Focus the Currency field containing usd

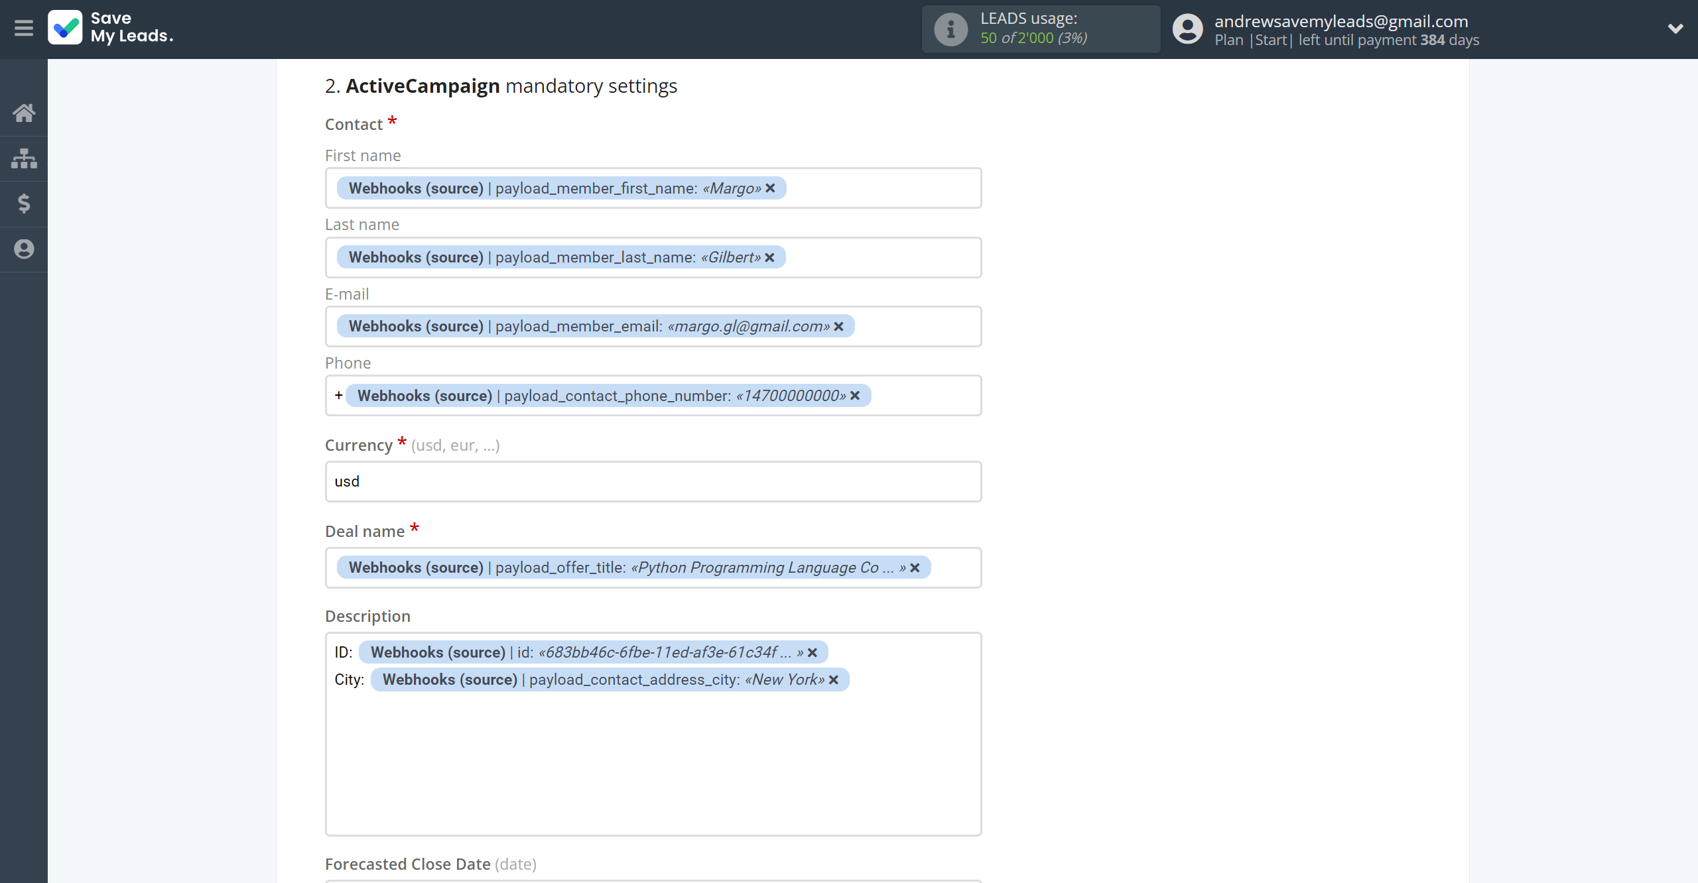(x=653, y=481)
